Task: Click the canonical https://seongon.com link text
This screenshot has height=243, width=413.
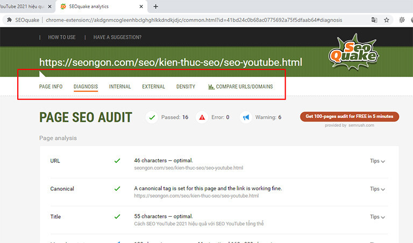Action: coord(196,196)
